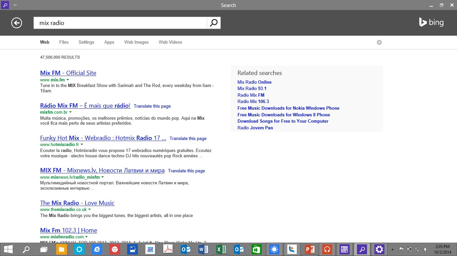
Task: Click the 47,500,000 RESULTS count text
Action: [x=60, y=57]
